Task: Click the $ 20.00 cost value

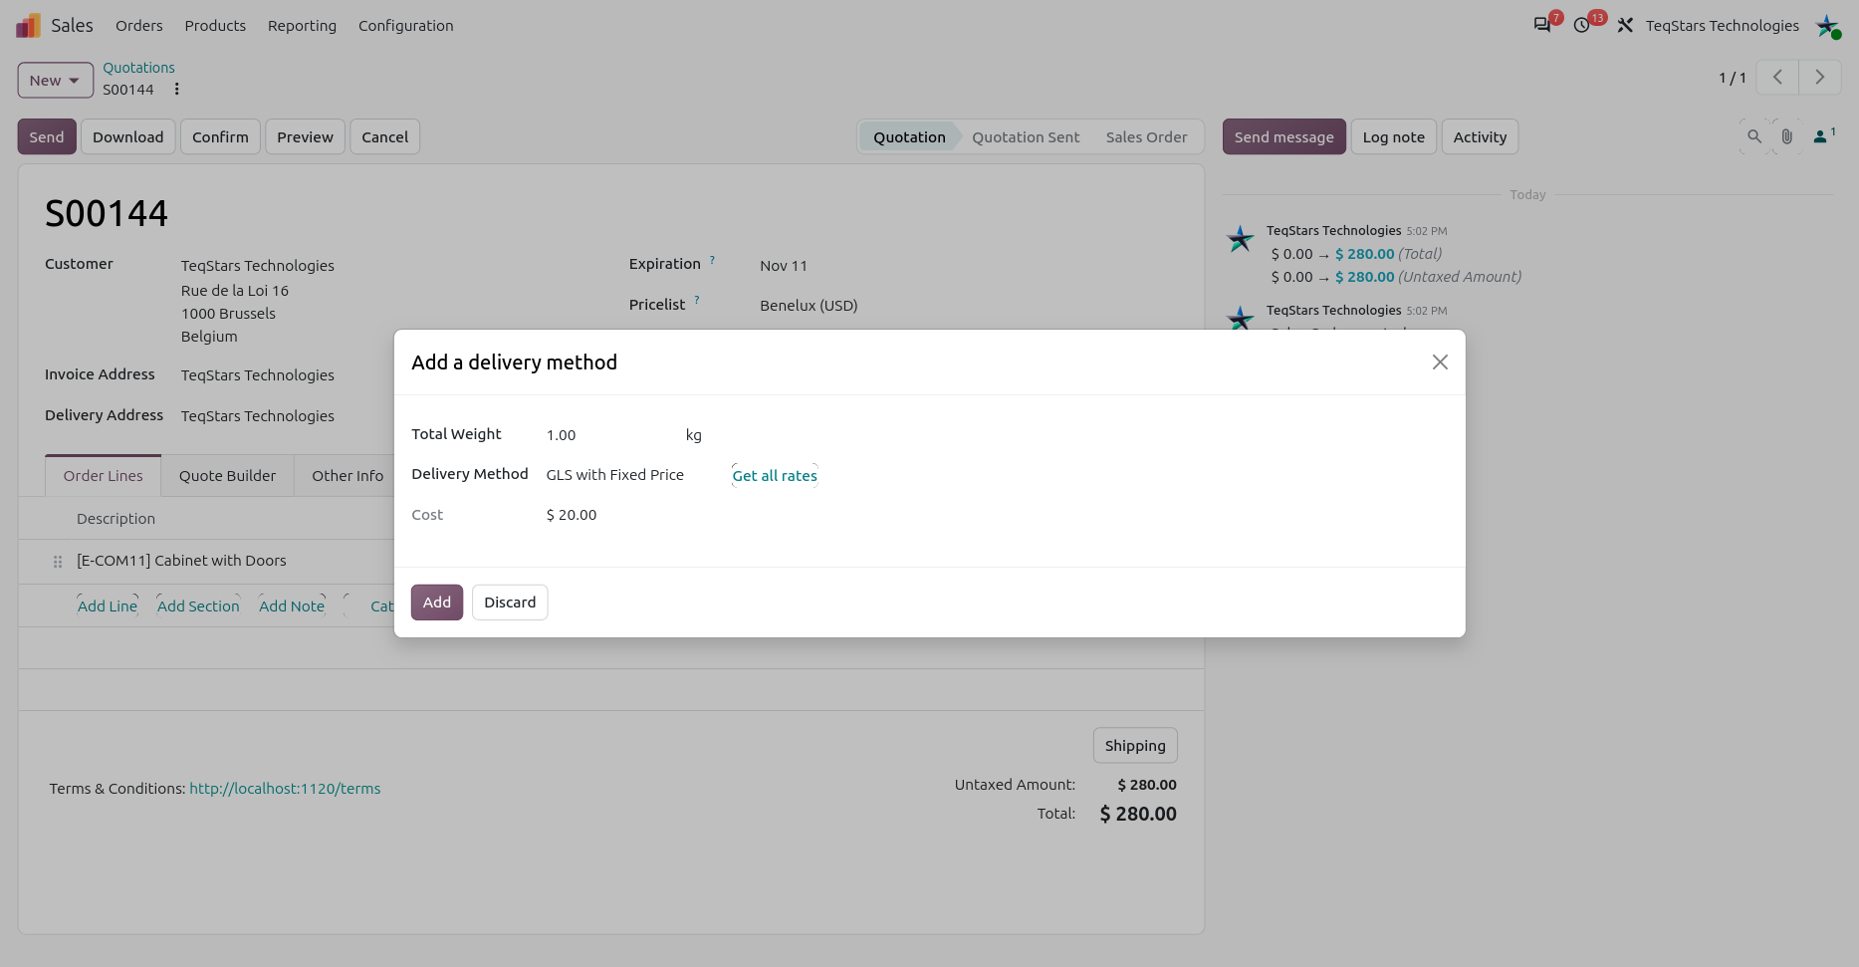Action: (x=572, y=515)
